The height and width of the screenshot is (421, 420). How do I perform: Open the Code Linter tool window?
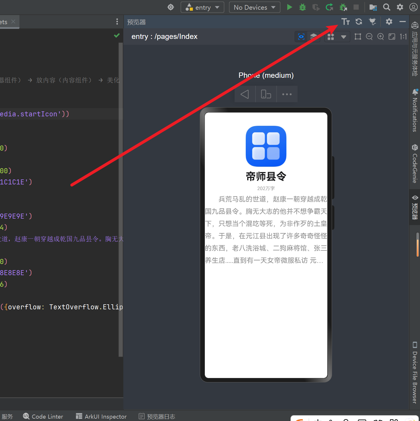tap(43, 416)
